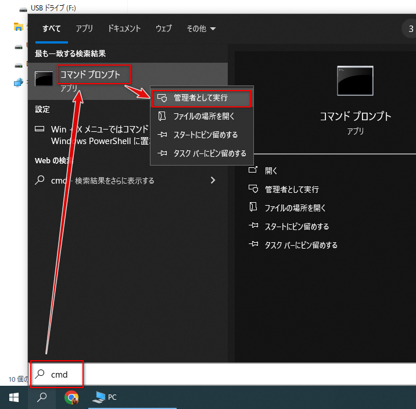Click pin icon beside スタートにピン留めする in context menu
This screenshot has width=416, height=409.
162,135
